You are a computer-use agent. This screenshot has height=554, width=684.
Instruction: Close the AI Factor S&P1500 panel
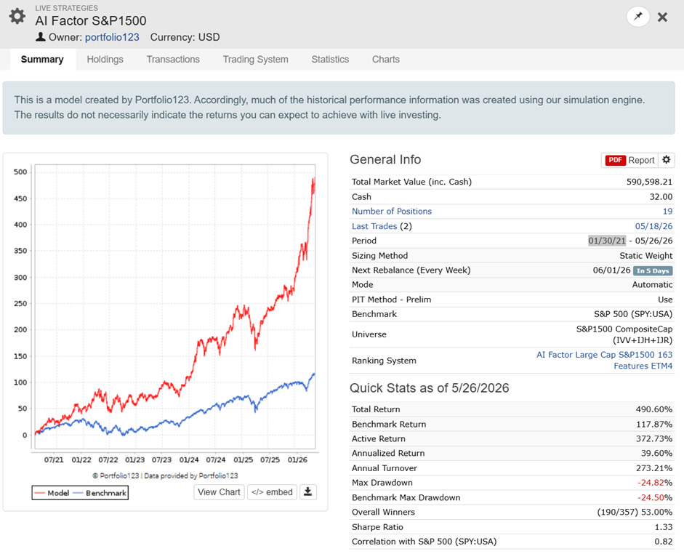[662, 17]
